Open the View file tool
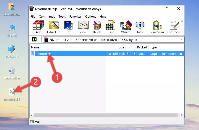 pos(83,27)
